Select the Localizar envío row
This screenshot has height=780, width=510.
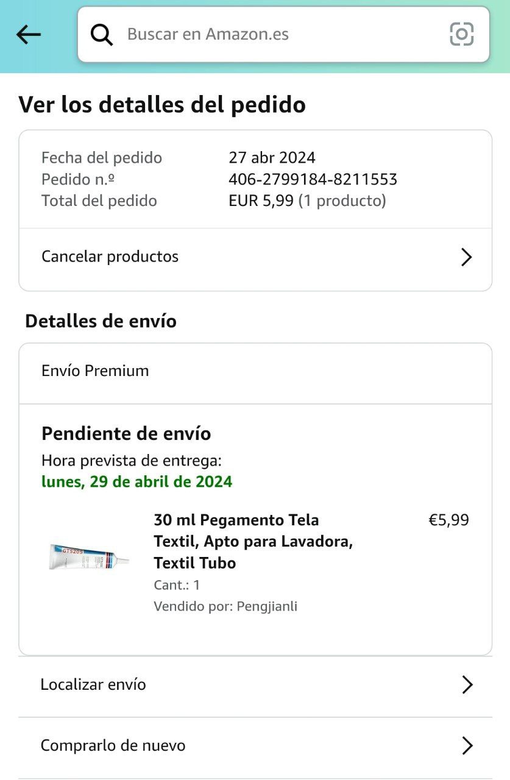[93, 684]
